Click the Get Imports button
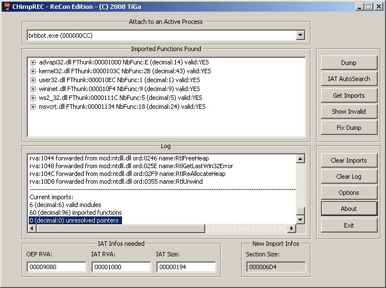The width and height of the screenshot is (386, 288). pyautogui.click(x=348, y=95)
